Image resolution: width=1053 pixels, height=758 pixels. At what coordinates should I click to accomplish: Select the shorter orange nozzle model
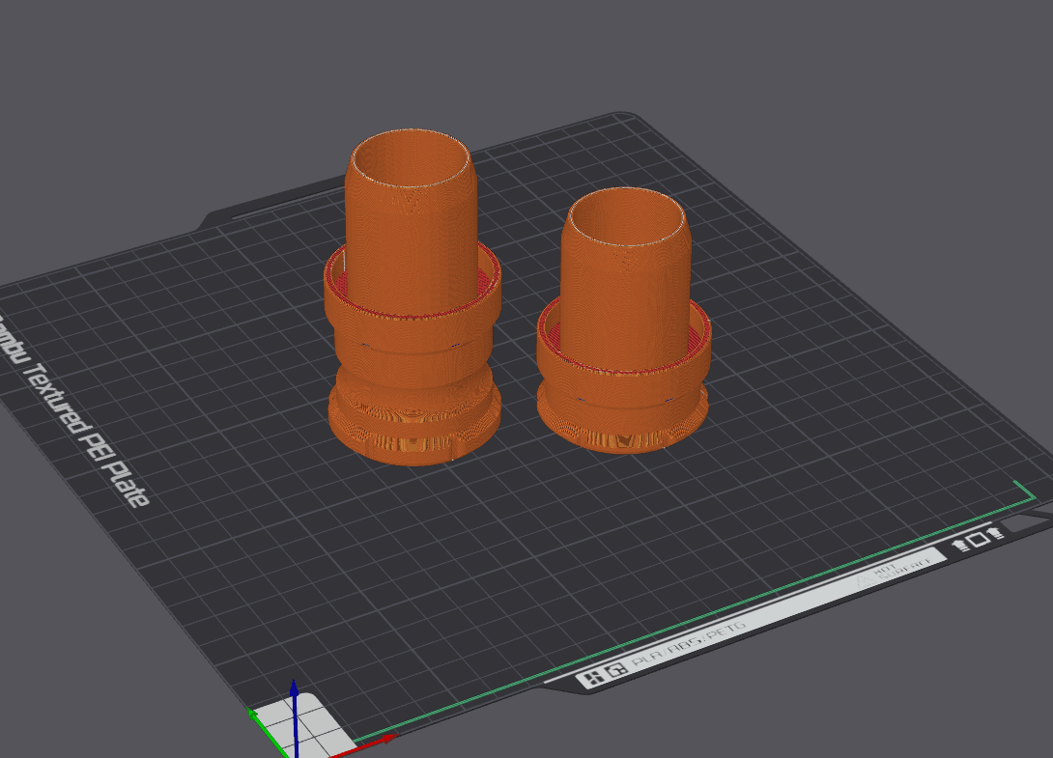click(x=623, y=319)
